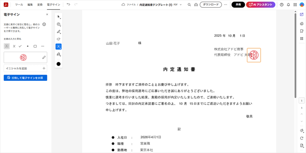Open the 変換 menu
306x153 pixels.
pyautogui.click(x=40, y=4)
